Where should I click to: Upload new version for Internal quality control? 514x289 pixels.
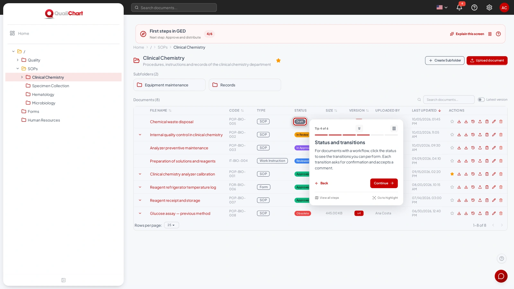pos(480,135)
